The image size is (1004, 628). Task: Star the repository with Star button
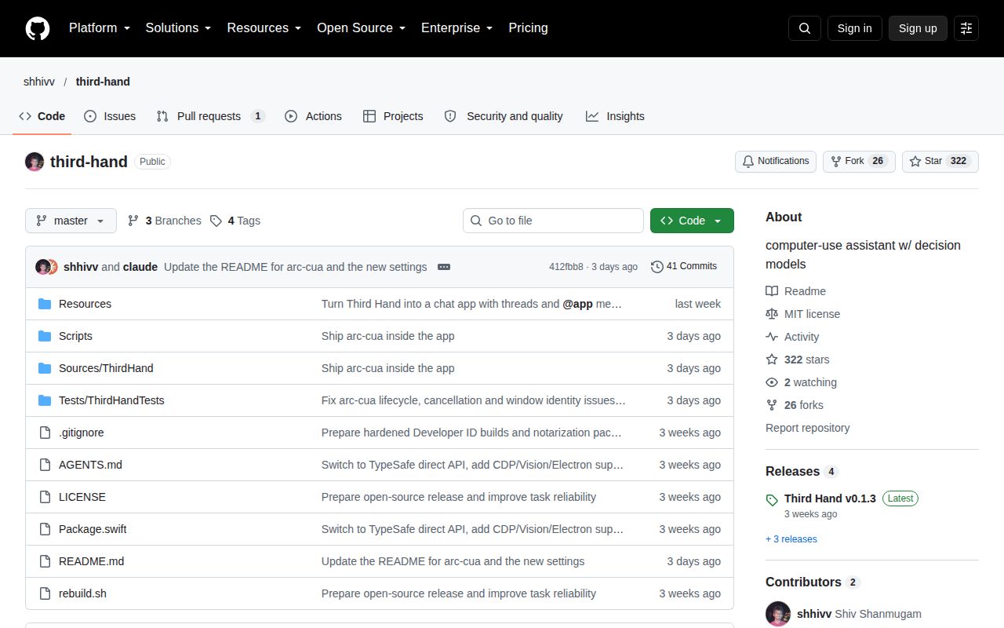[940, 162]
